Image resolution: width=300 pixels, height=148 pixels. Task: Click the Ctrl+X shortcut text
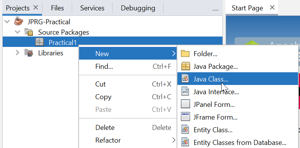pyautogui.click(x=162, y=84)
